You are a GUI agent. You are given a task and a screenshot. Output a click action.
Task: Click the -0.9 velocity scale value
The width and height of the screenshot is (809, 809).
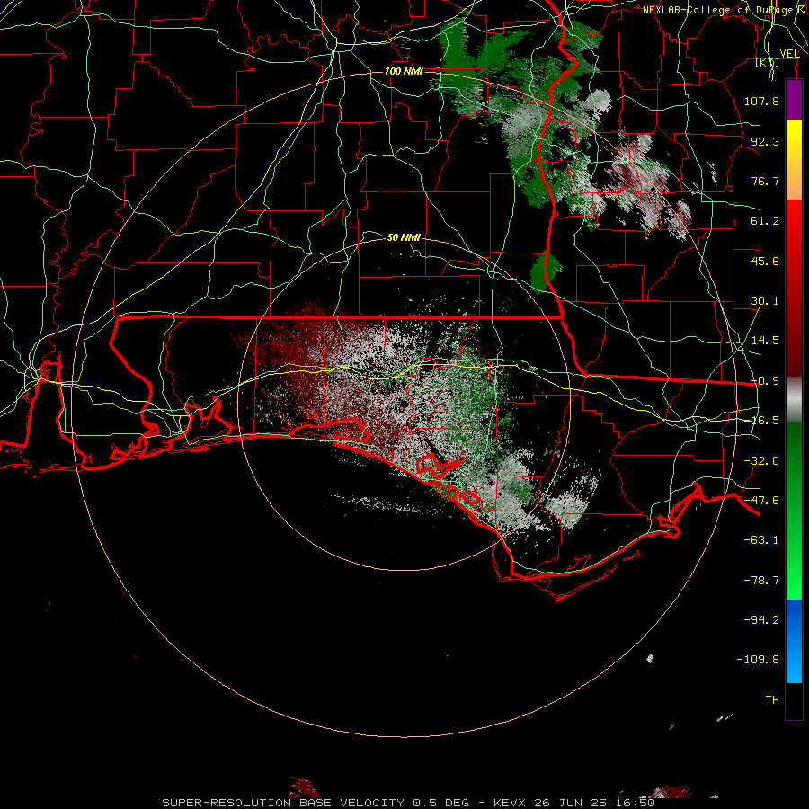coord(765,381)
